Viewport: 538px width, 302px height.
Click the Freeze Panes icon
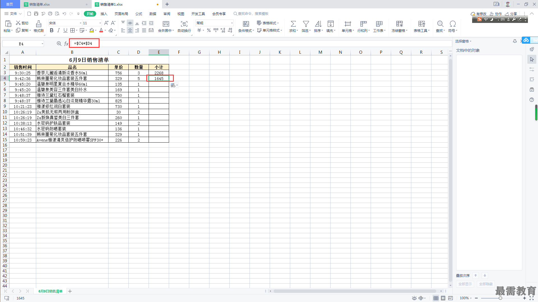400,24
